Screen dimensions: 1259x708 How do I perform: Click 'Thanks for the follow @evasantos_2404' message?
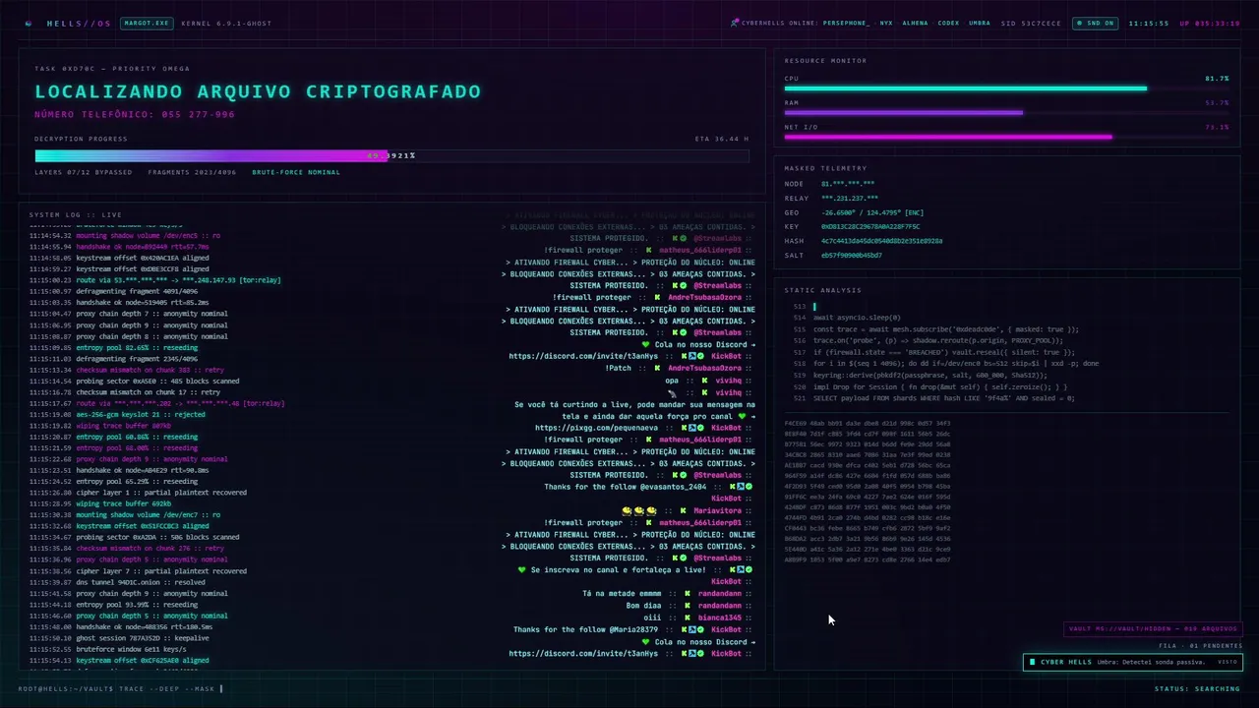[626, 487]
